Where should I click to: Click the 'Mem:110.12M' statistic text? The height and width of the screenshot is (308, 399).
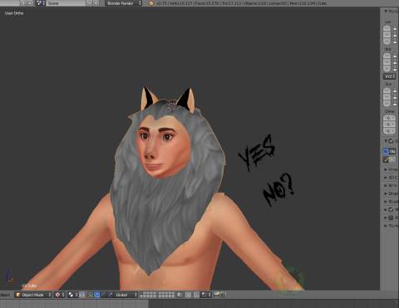pyautogui.click(x=302, y=3)
